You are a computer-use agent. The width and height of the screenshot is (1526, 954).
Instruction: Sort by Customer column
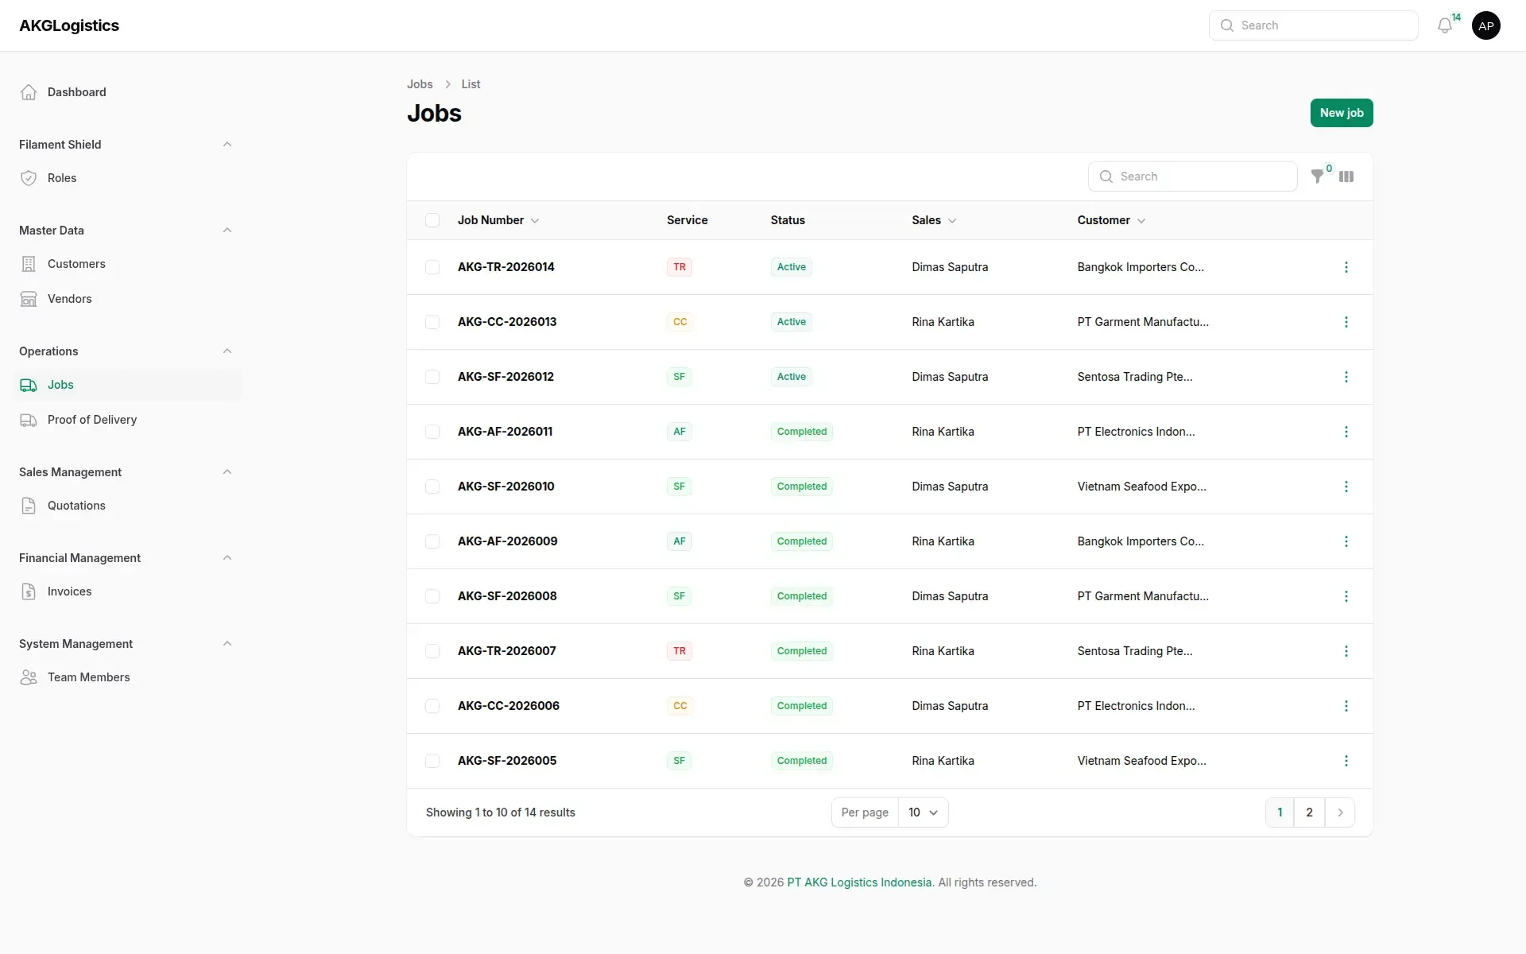coord(1111,220)
